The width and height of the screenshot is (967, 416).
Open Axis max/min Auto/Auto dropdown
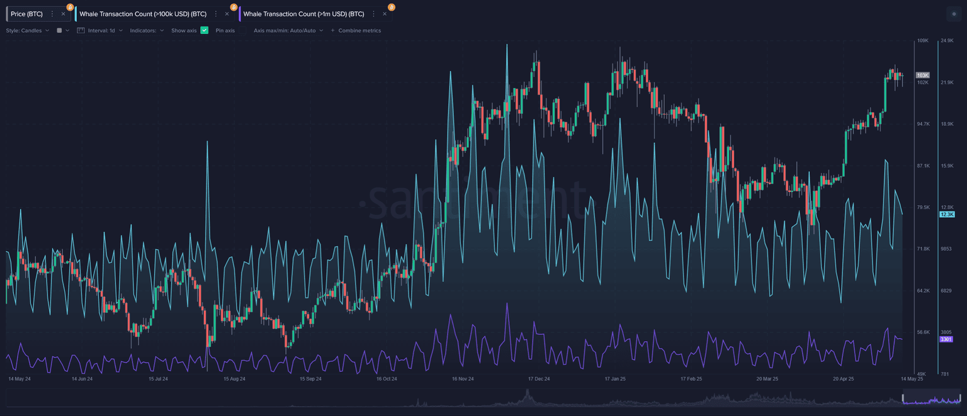(288, 30)
